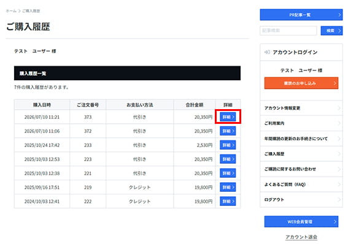Open details for order 373
Image resolution: width=348 pixels, height=244 pixels.
click(x=228, y=117)
